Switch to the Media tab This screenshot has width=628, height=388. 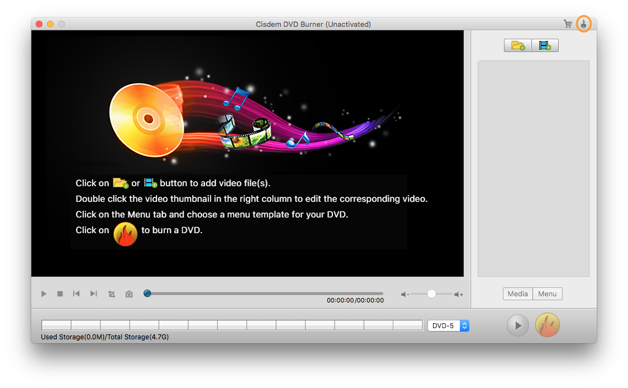tap(518, 294)
